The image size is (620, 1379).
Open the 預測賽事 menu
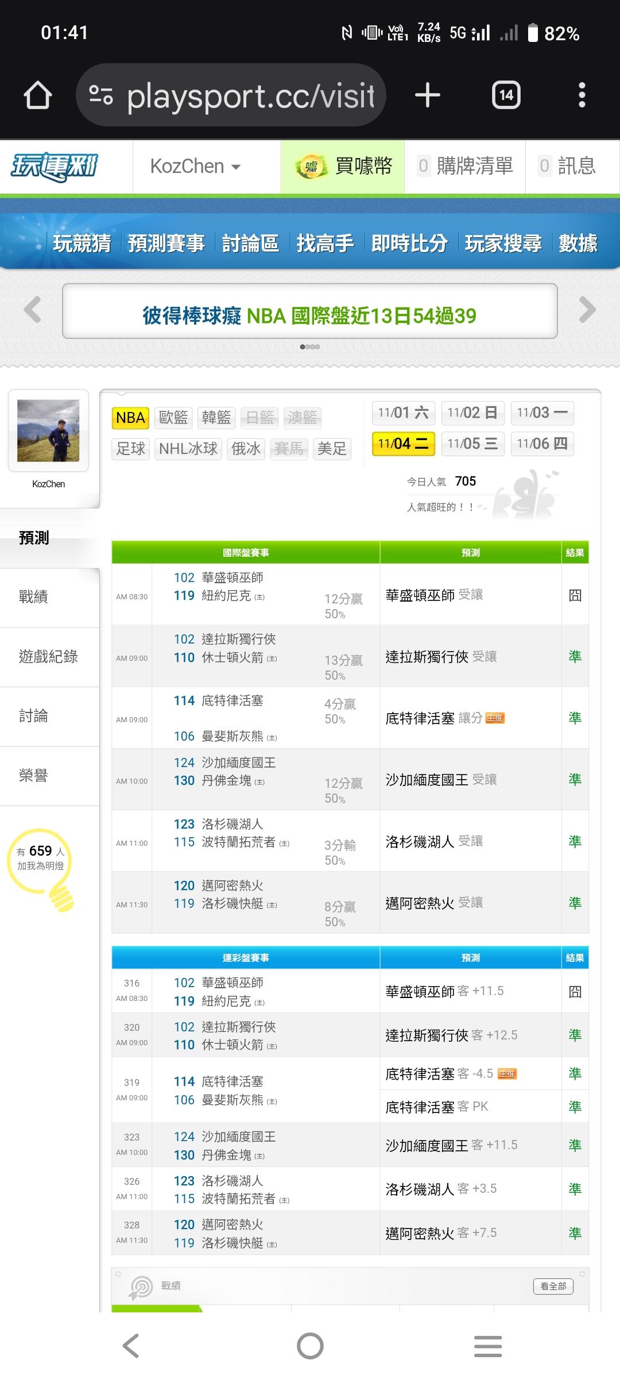[x=166, y=244]
